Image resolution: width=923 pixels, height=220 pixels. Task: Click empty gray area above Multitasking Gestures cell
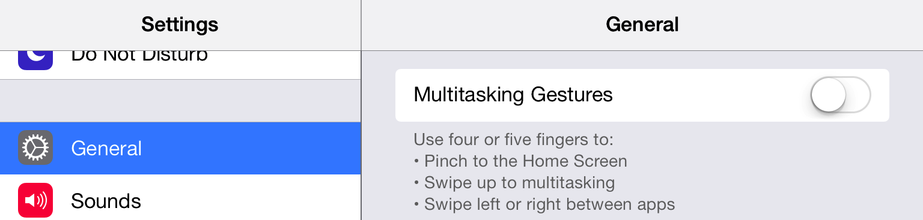[642, 60]
